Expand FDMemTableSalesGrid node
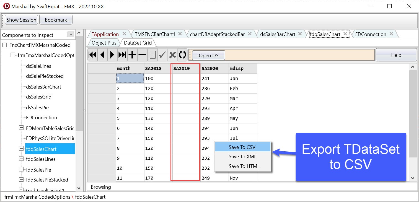The height and width of the screenshot is (202, 419). (21, 128)
